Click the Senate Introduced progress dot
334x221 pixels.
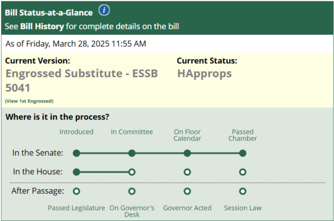click(76, 153)
